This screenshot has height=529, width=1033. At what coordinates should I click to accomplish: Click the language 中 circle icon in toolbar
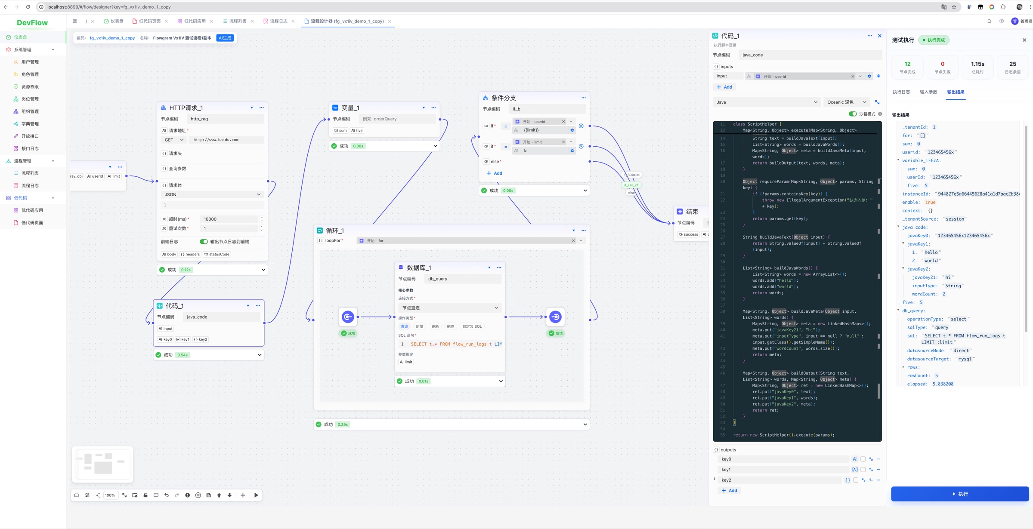click(x=198, y=495)
